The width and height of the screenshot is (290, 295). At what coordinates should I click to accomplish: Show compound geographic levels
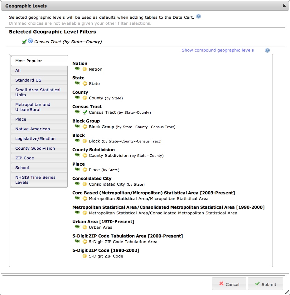(218, 50)
